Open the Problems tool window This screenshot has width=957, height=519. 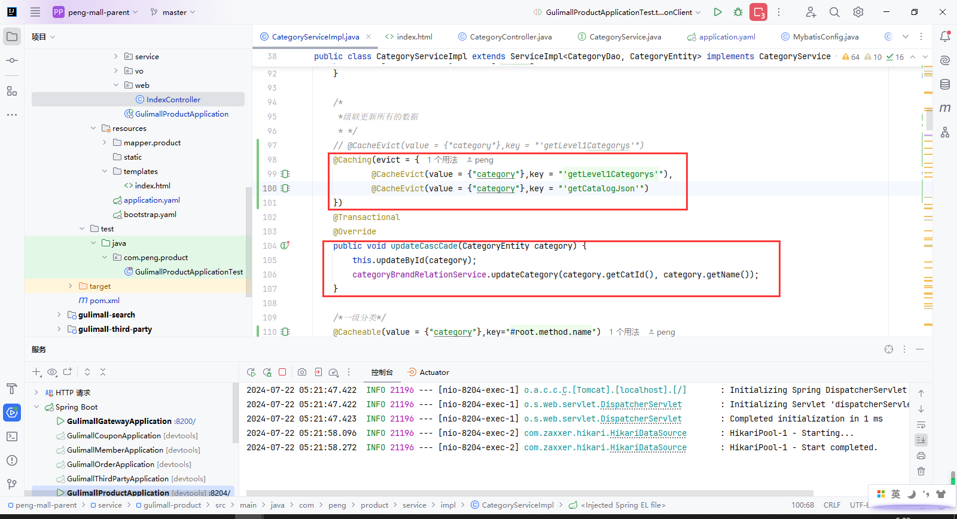tap(12, 460)
